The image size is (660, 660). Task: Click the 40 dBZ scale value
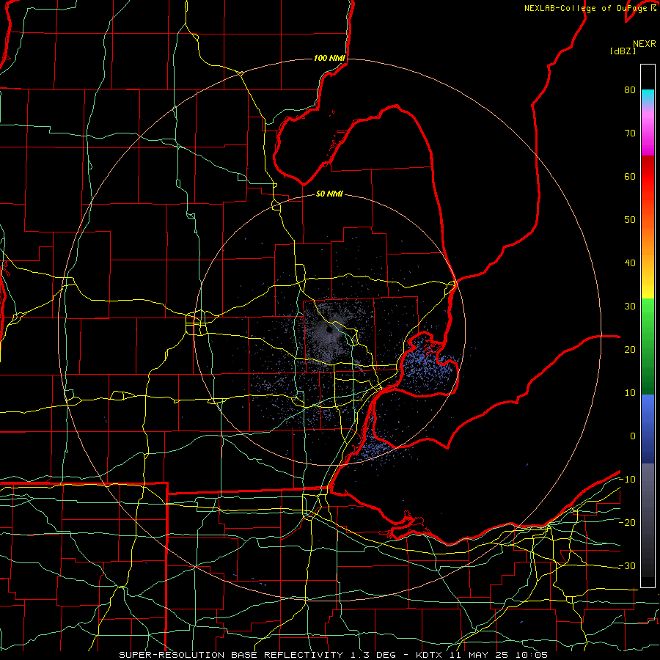tap(630, 263)
